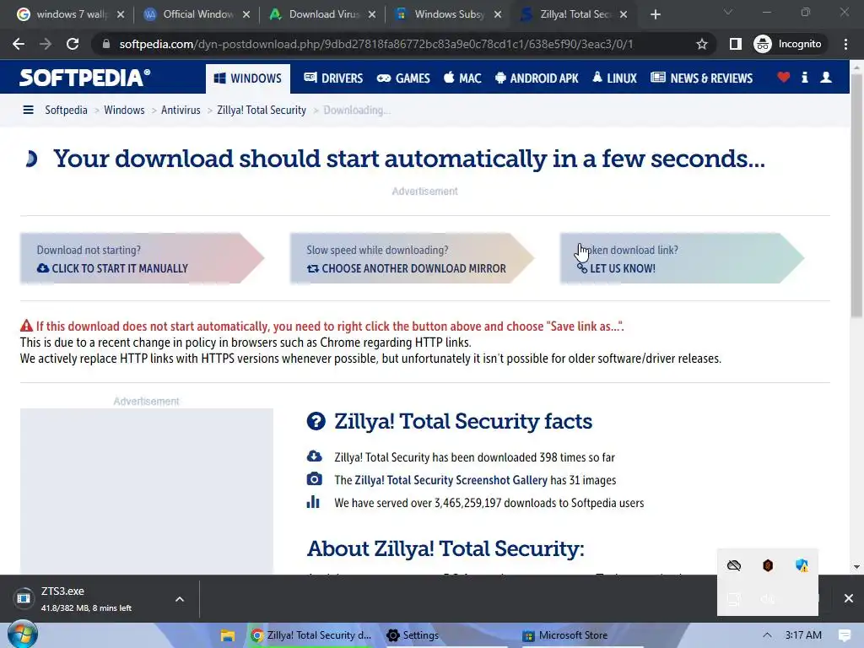Open Windows Security shield tray icon
Viewport: 864px width, 648px height.
(802, 565)
